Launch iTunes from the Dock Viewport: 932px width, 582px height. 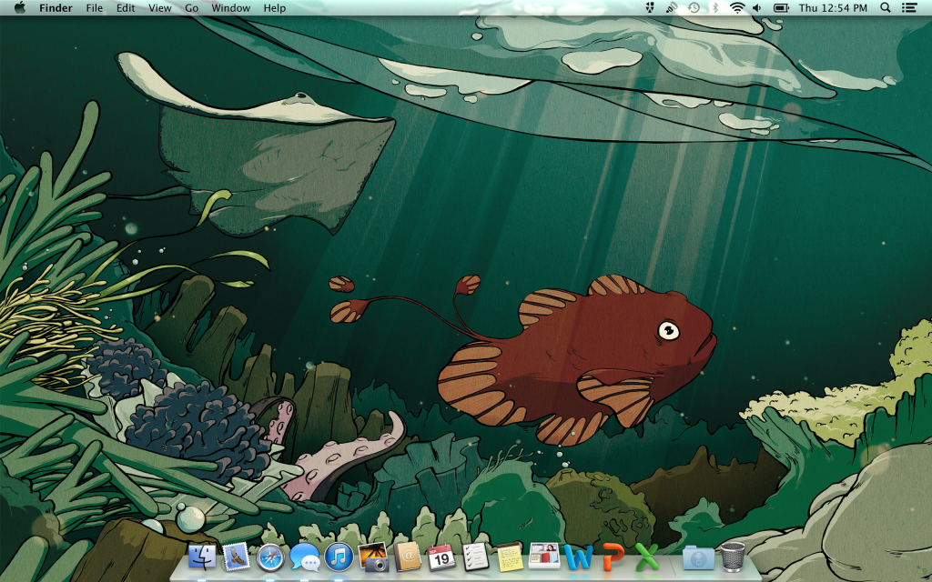339,557
